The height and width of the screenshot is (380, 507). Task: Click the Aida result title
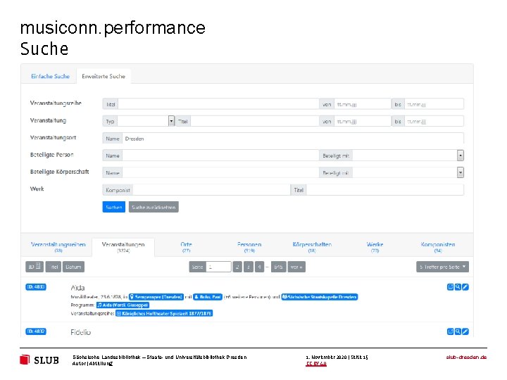tap(77, 288)
